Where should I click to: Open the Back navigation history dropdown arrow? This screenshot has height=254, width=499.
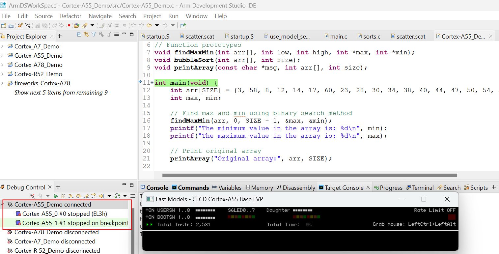click(157, 25)
